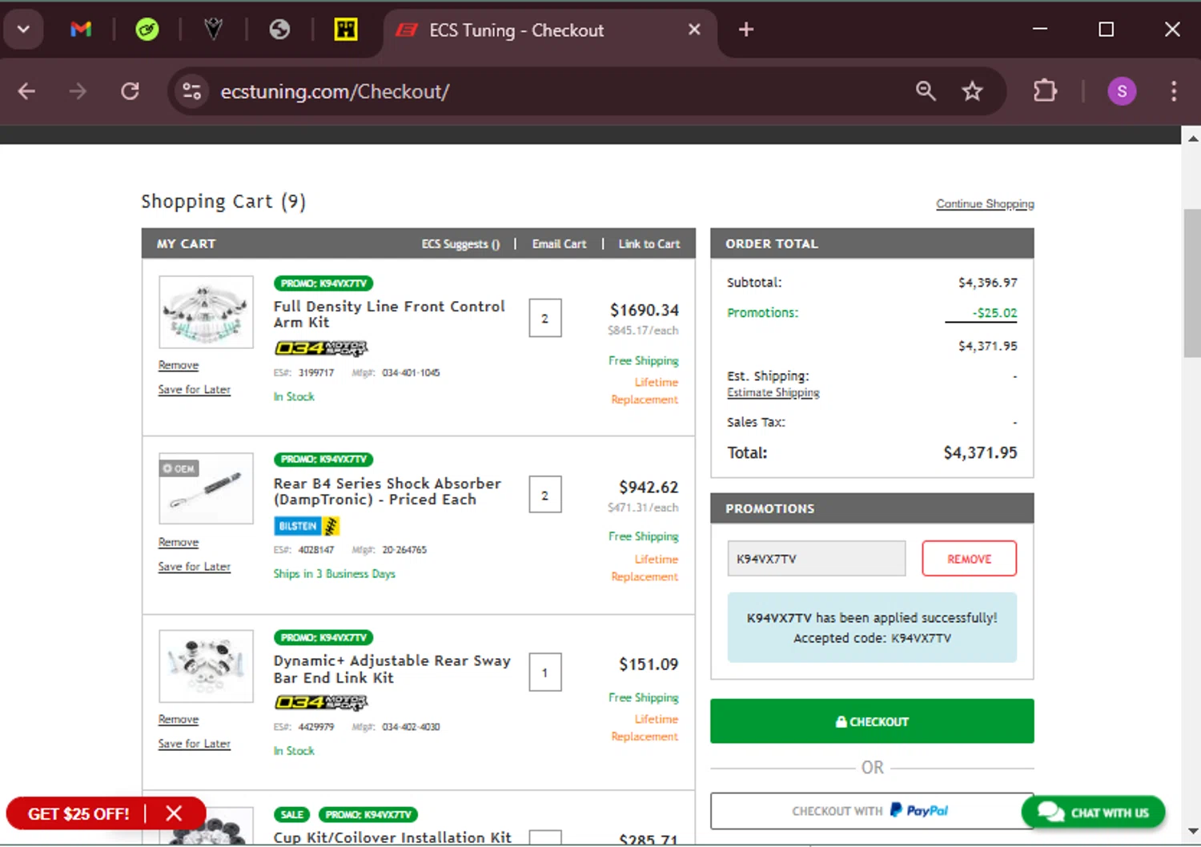
Task: Dismiss the GET $25 OFF banner
Action: tap(174, 813)
